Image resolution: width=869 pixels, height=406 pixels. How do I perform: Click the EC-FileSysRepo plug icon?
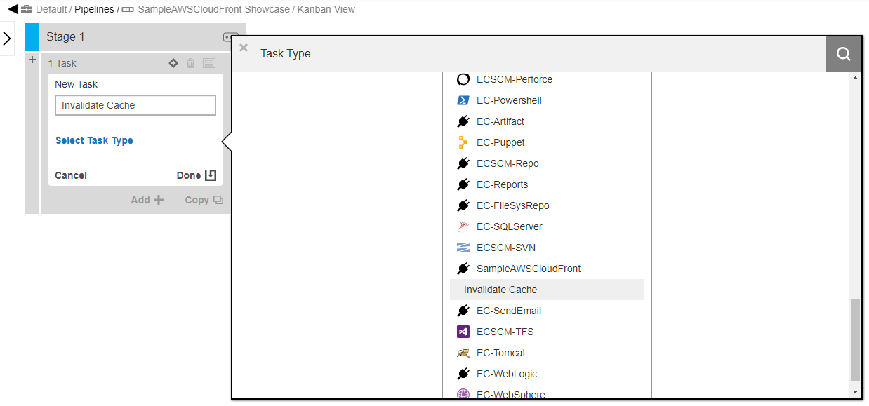pyautogui.click(x=463, y=205)
